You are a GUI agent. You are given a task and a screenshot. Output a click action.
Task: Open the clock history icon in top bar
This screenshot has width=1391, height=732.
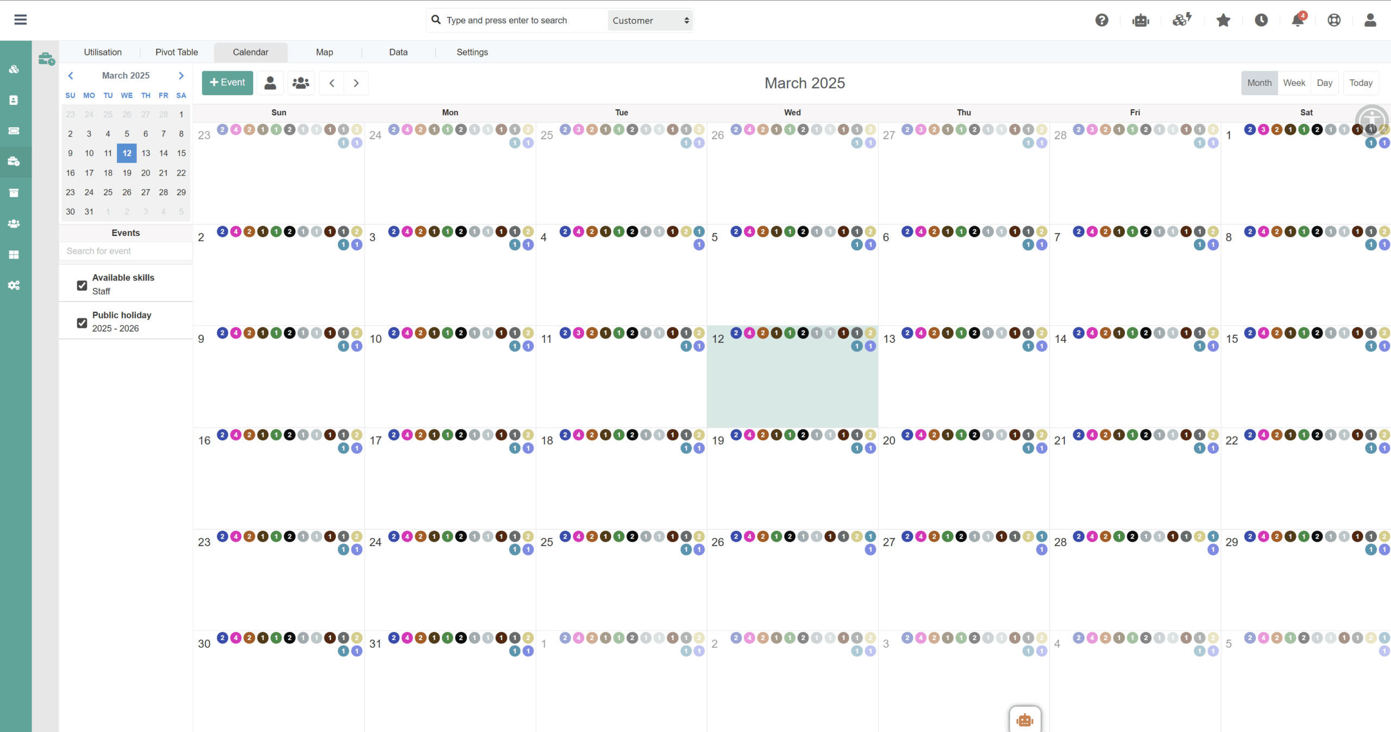click(1261, 20)
